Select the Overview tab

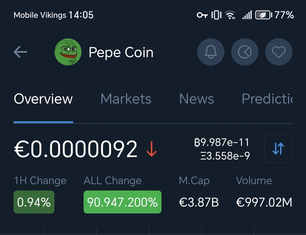(x=43, y=99)
